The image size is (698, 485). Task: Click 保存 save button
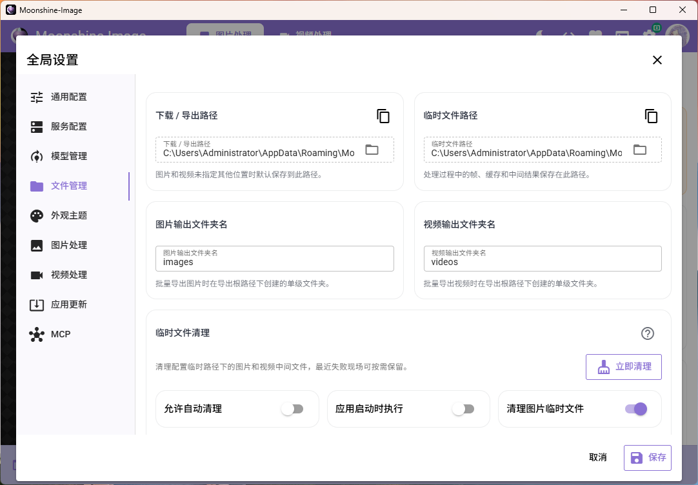tap(647, 458)
